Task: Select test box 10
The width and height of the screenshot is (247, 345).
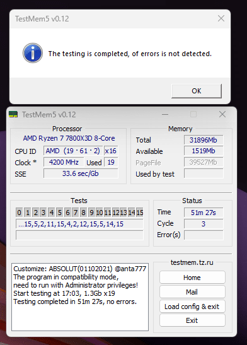Action: point(100,213)
